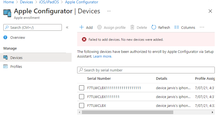Select checkbox for device F7TLWCLBX1111111
The height and width of the screenshot is (121, 217).
82,97
